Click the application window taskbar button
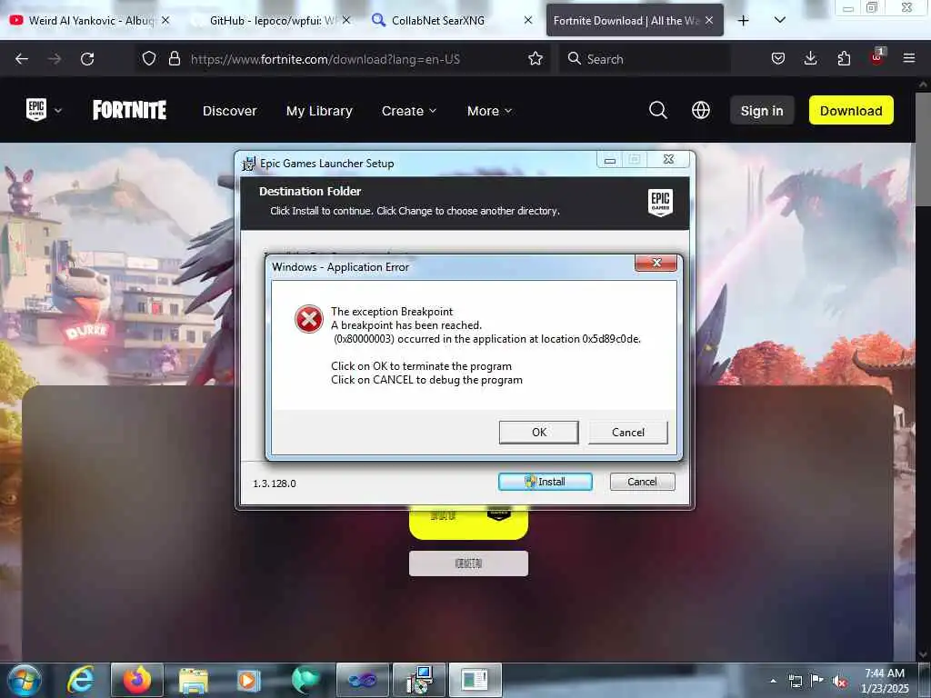The height and width of the screenshot is (698, 931). 475,680
